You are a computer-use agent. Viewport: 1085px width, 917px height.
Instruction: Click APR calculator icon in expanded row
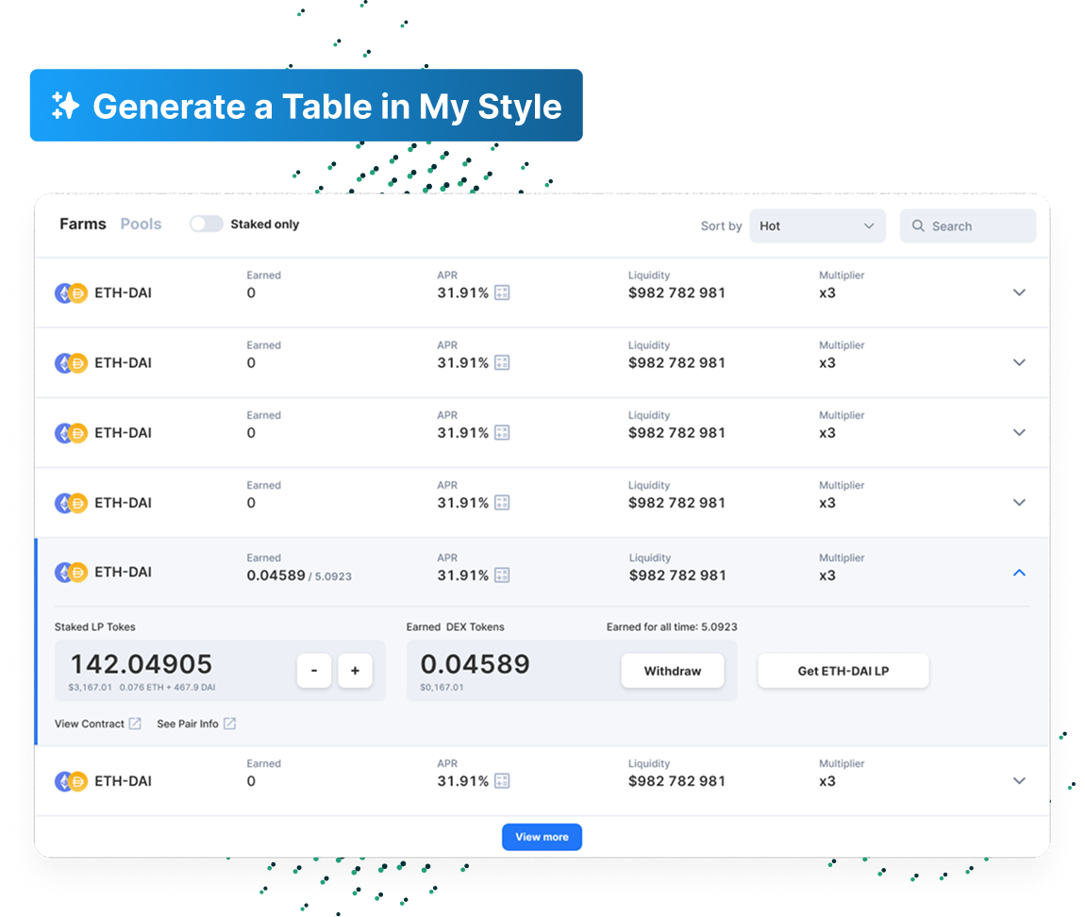(x=502, y=575)
